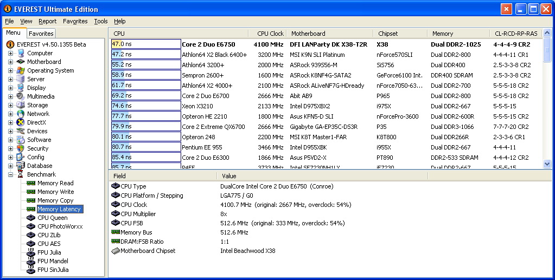Sort by the CL-RCD-RP-RAS column header

click(516, 34)
